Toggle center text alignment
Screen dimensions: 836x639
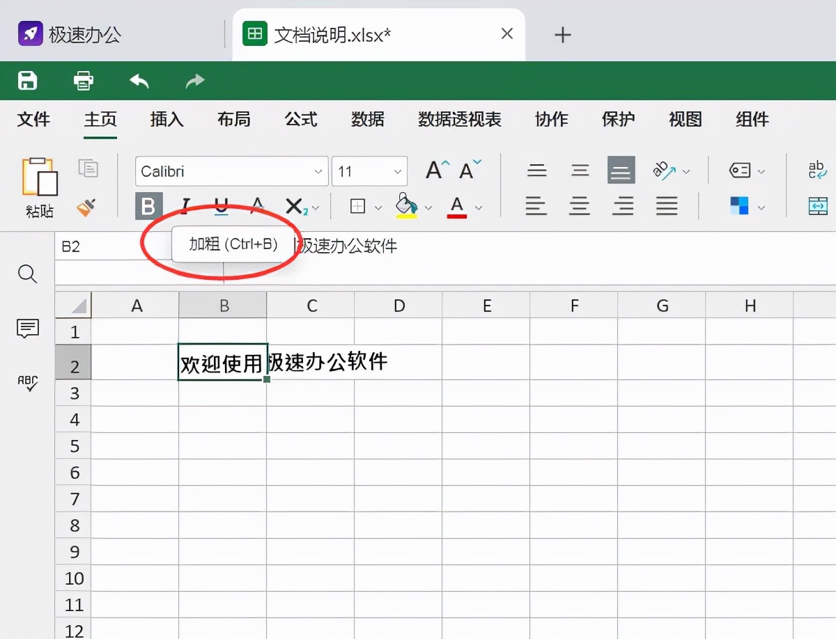coord(579,206)
